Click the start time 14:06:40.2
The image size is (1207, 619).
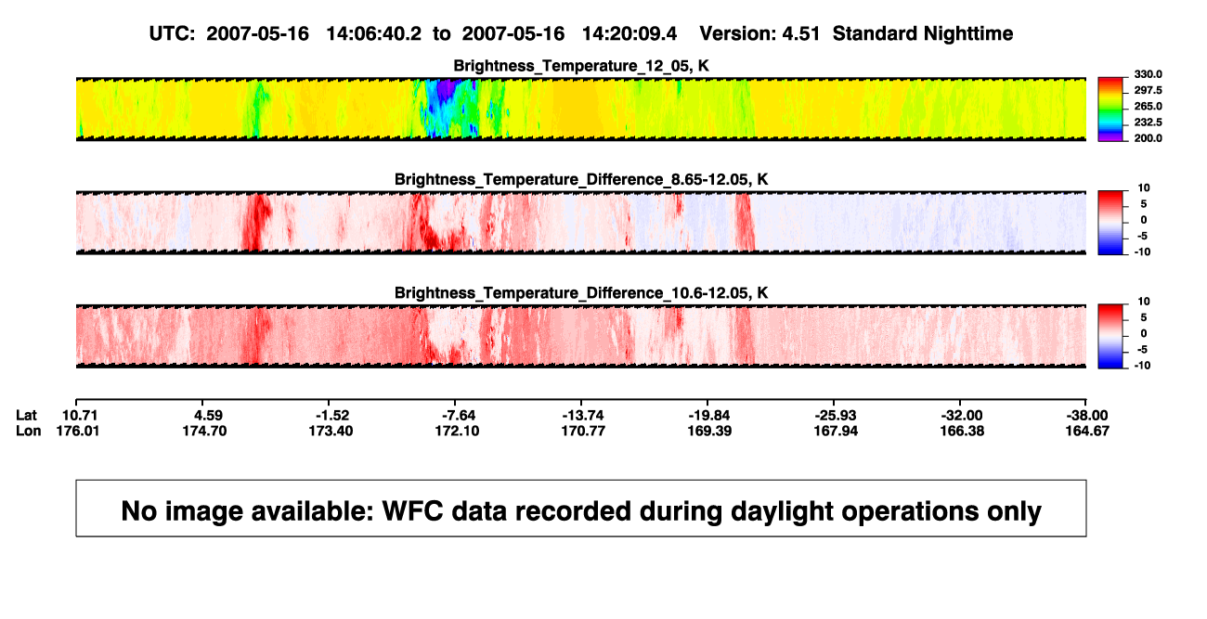(x=373, y=33)
